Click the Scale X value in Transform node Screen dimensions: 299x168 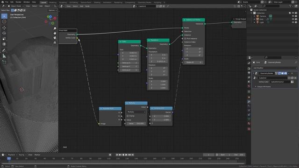click(158, 81)
